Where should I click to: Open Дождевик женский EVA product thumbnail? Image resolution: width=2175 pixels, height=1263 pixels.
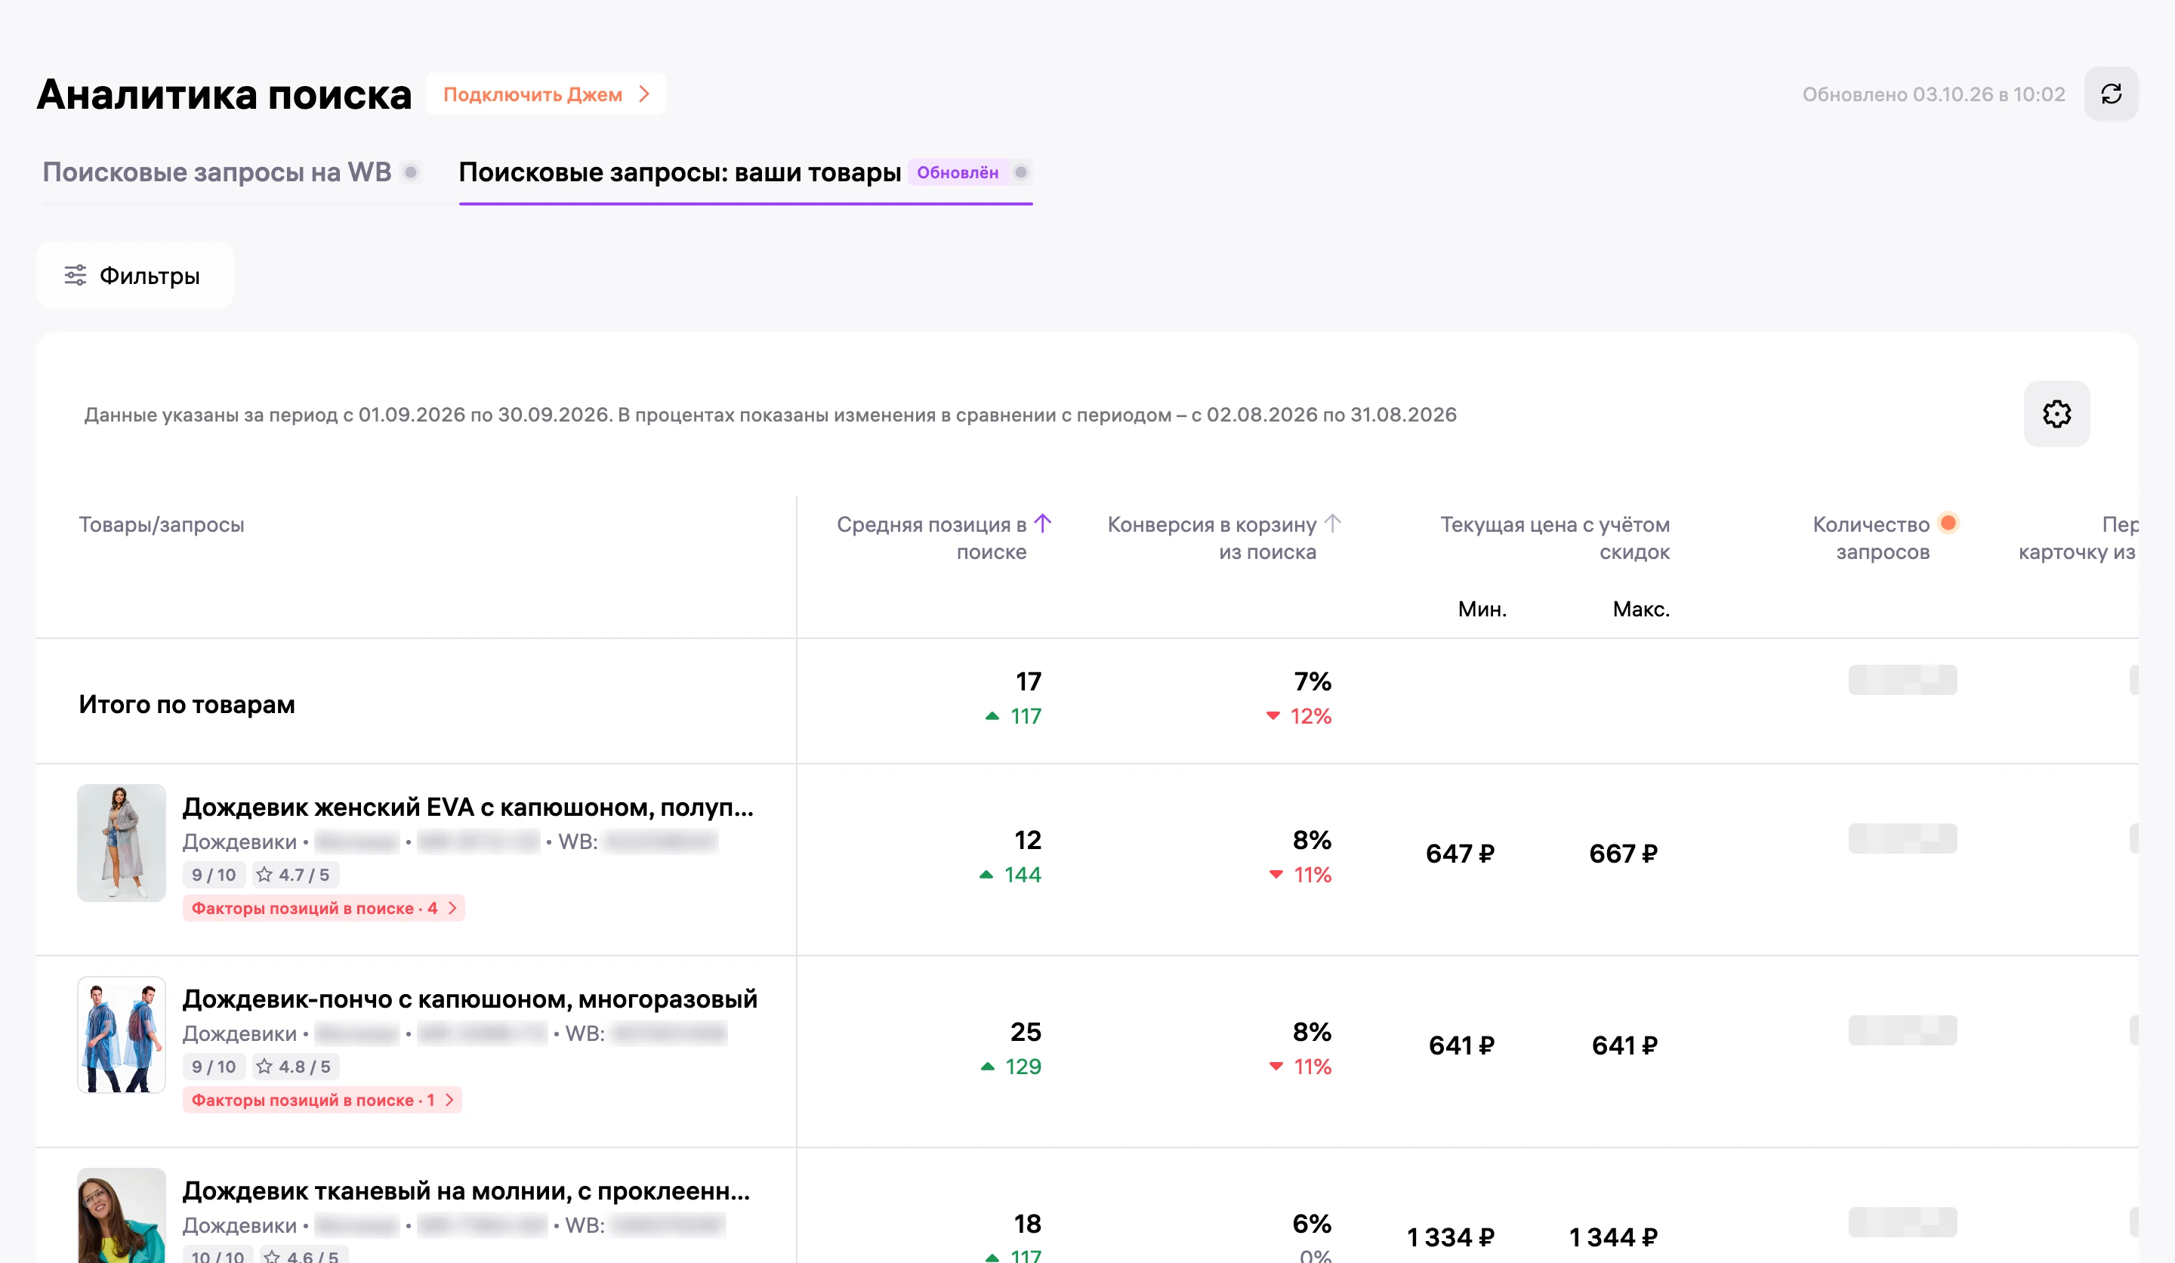click(122, 842)
